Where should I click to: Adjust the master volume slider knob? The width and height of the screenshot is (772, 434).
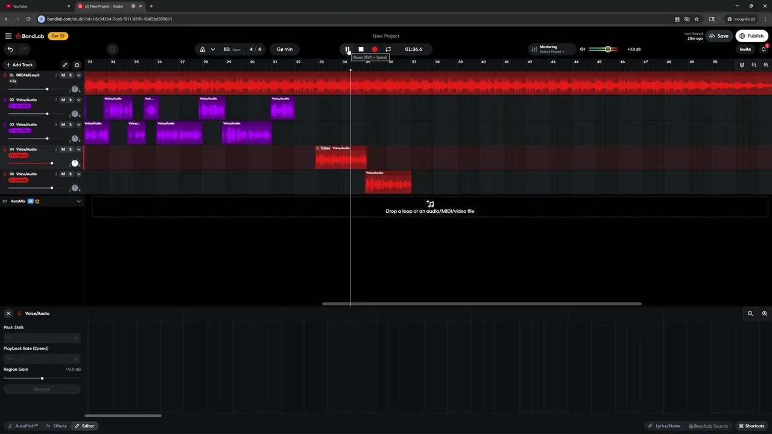click(x=608, y=49)
